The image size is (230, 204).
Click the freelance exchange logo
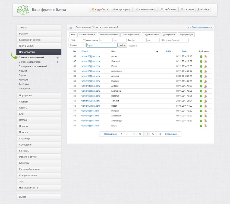[23, 10]
